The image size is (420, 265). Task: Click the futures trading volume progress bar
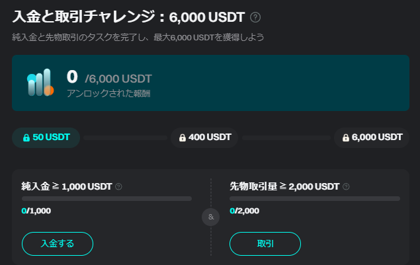[x=315, y=199]
